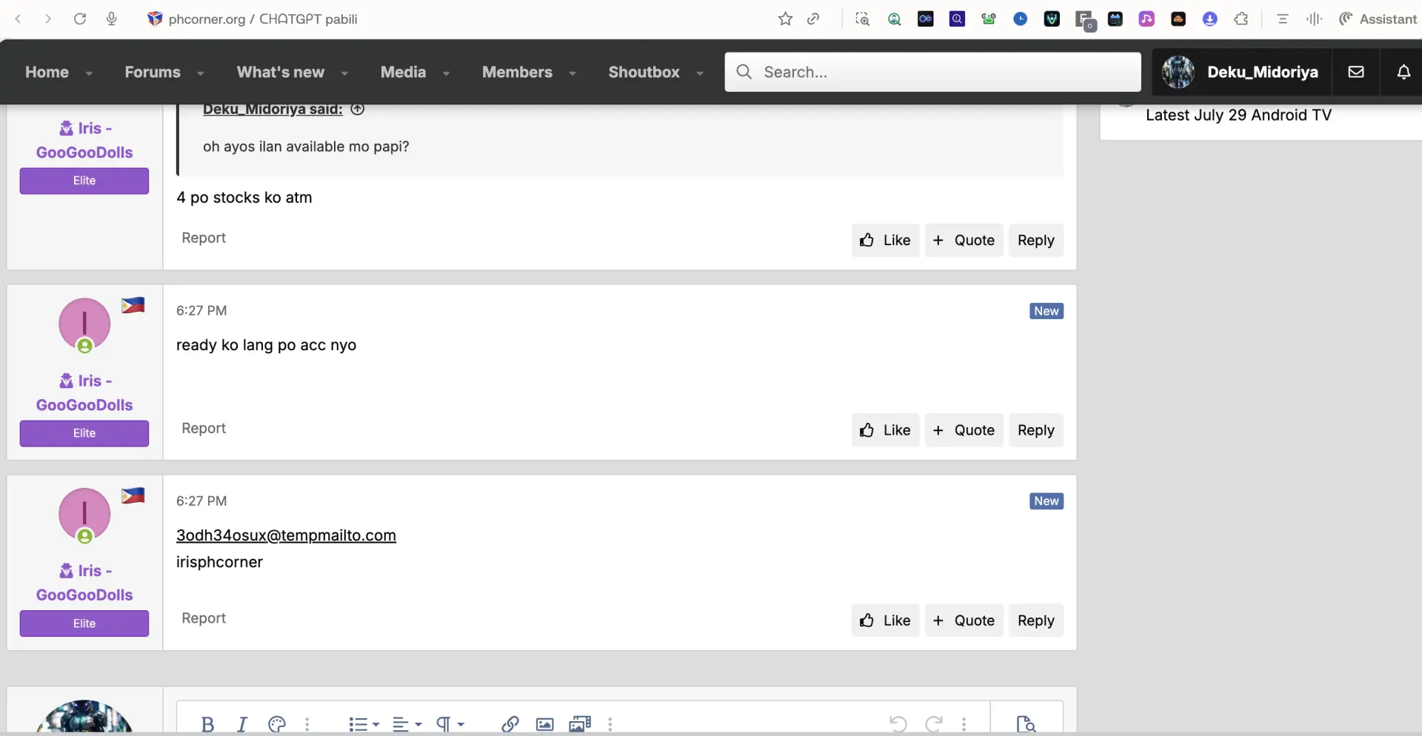Expand the What's new dropdown arrow

(x=344, y=73)
